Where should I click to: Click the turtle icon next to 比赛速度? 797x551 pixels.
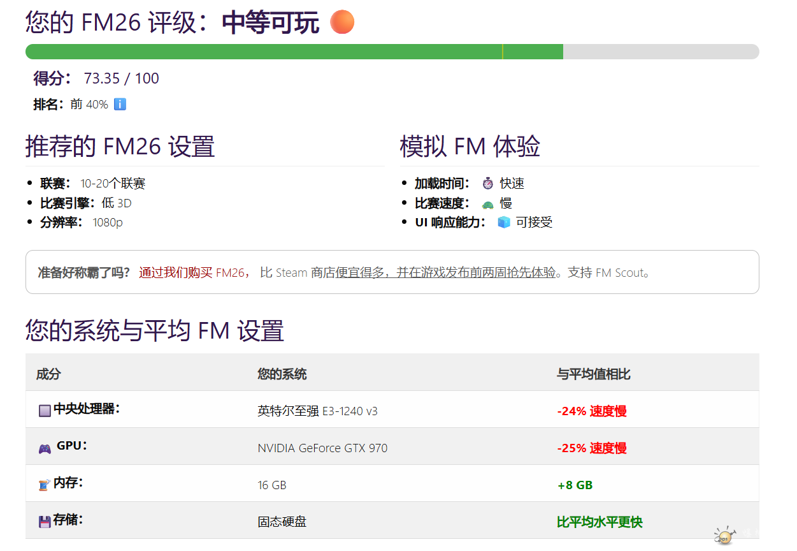(x=487, y=203)
